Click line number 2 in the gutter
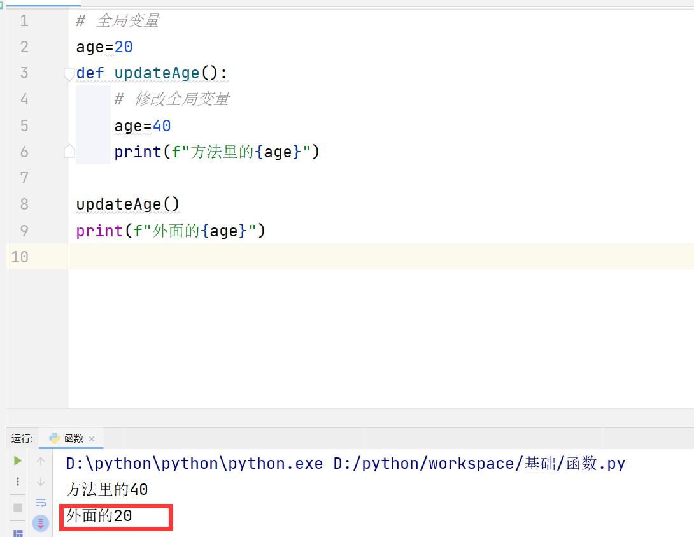Viewport: 694px width, 537px height. coord(24,47)
